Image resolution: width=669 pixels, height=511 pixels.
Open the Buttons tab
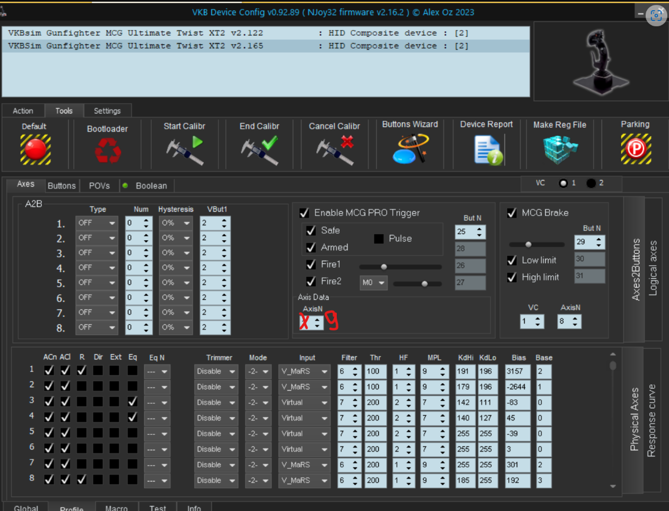pos(61,186)
